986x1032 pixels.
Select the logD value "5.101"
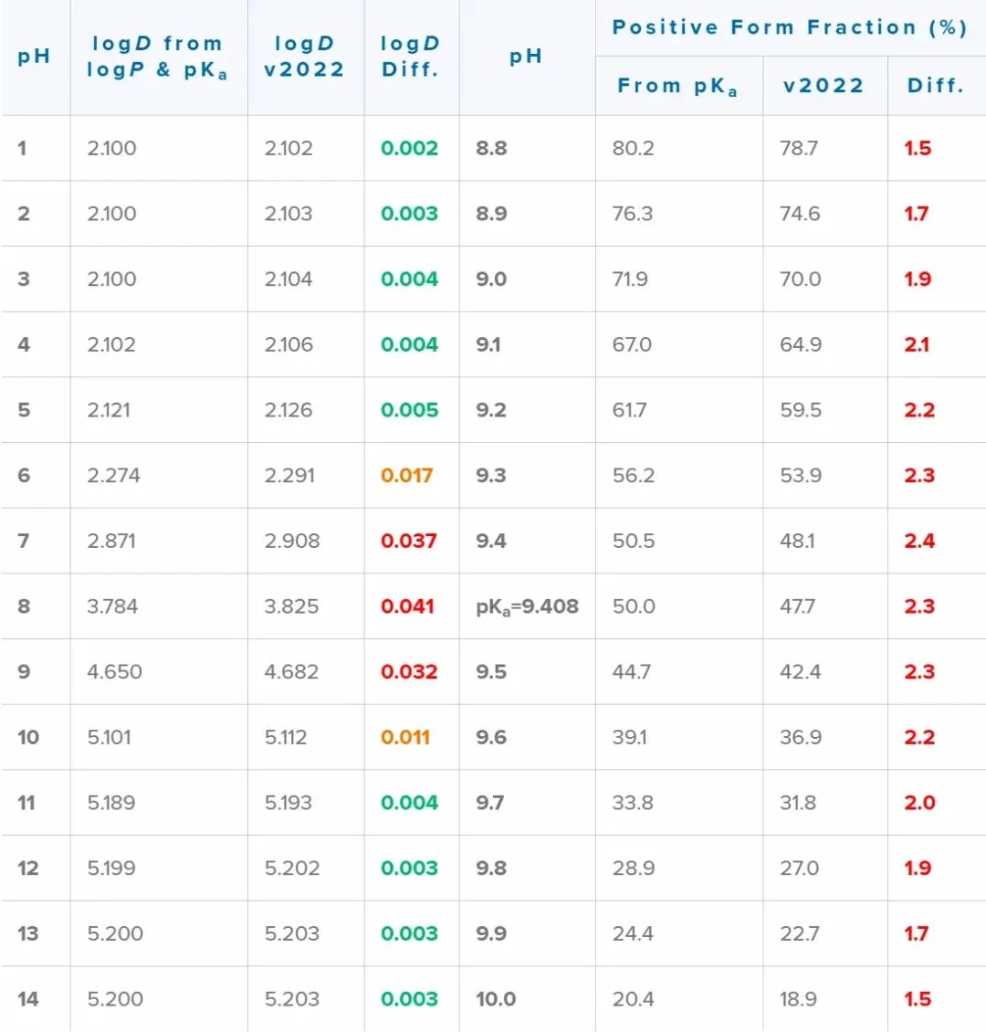pos(110,737)
